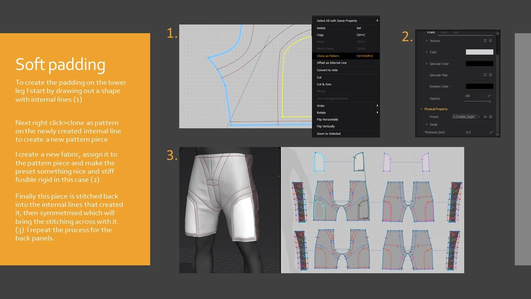Expand the Detail section

coord(426,124)
